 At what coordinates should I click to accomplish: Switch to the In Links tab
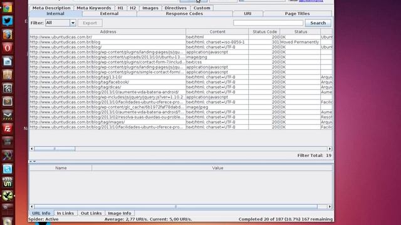(65, 213)
